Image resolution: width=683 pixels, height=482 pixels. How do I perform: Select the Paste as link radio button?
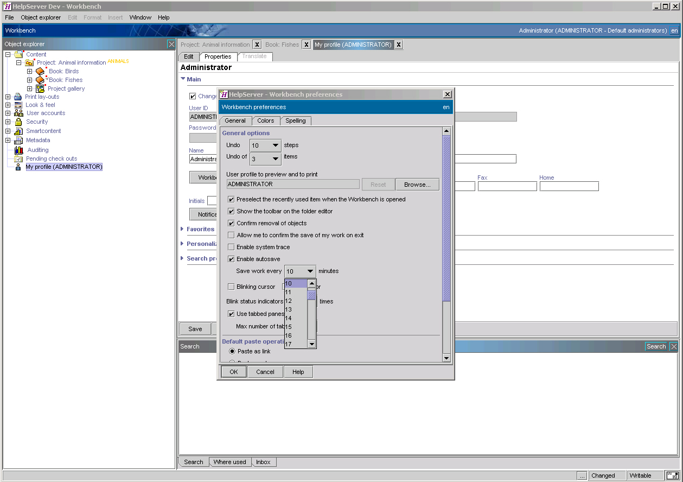click(232, 351)
